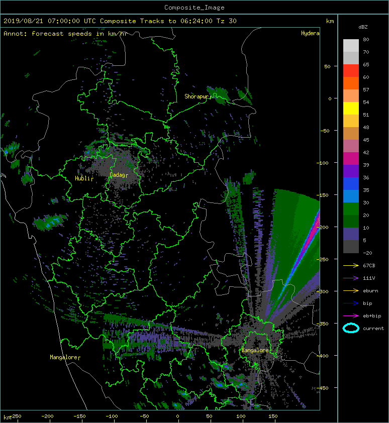
Task: Click the 100 tick on horizontal axis
Action: 241,416
